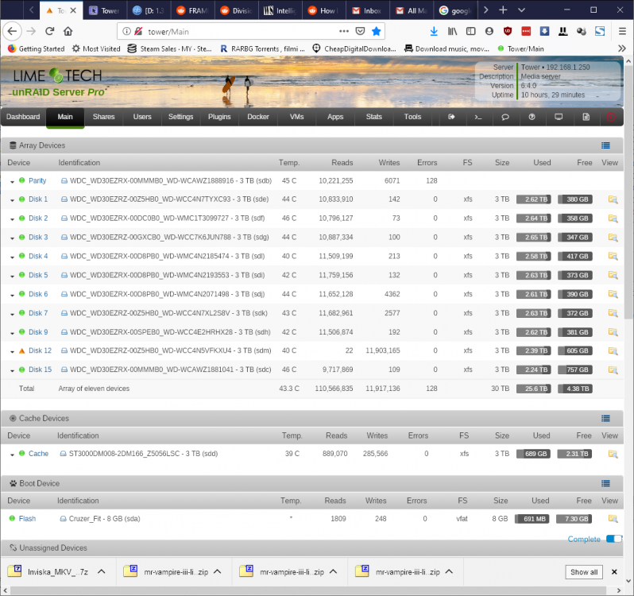Screen dimensions: 634x596
Task: Open the Apps tab
Action: click(x=335, y=117)
